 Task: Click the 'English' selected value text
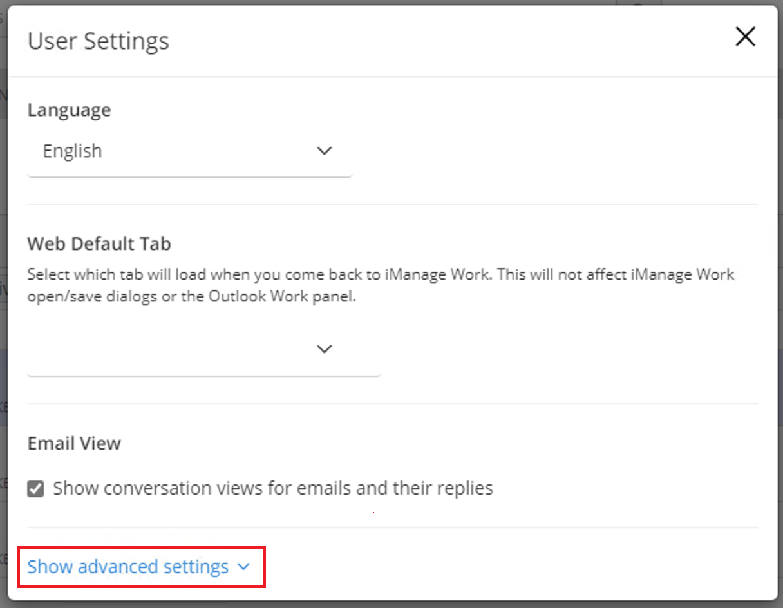pos(72,151)
